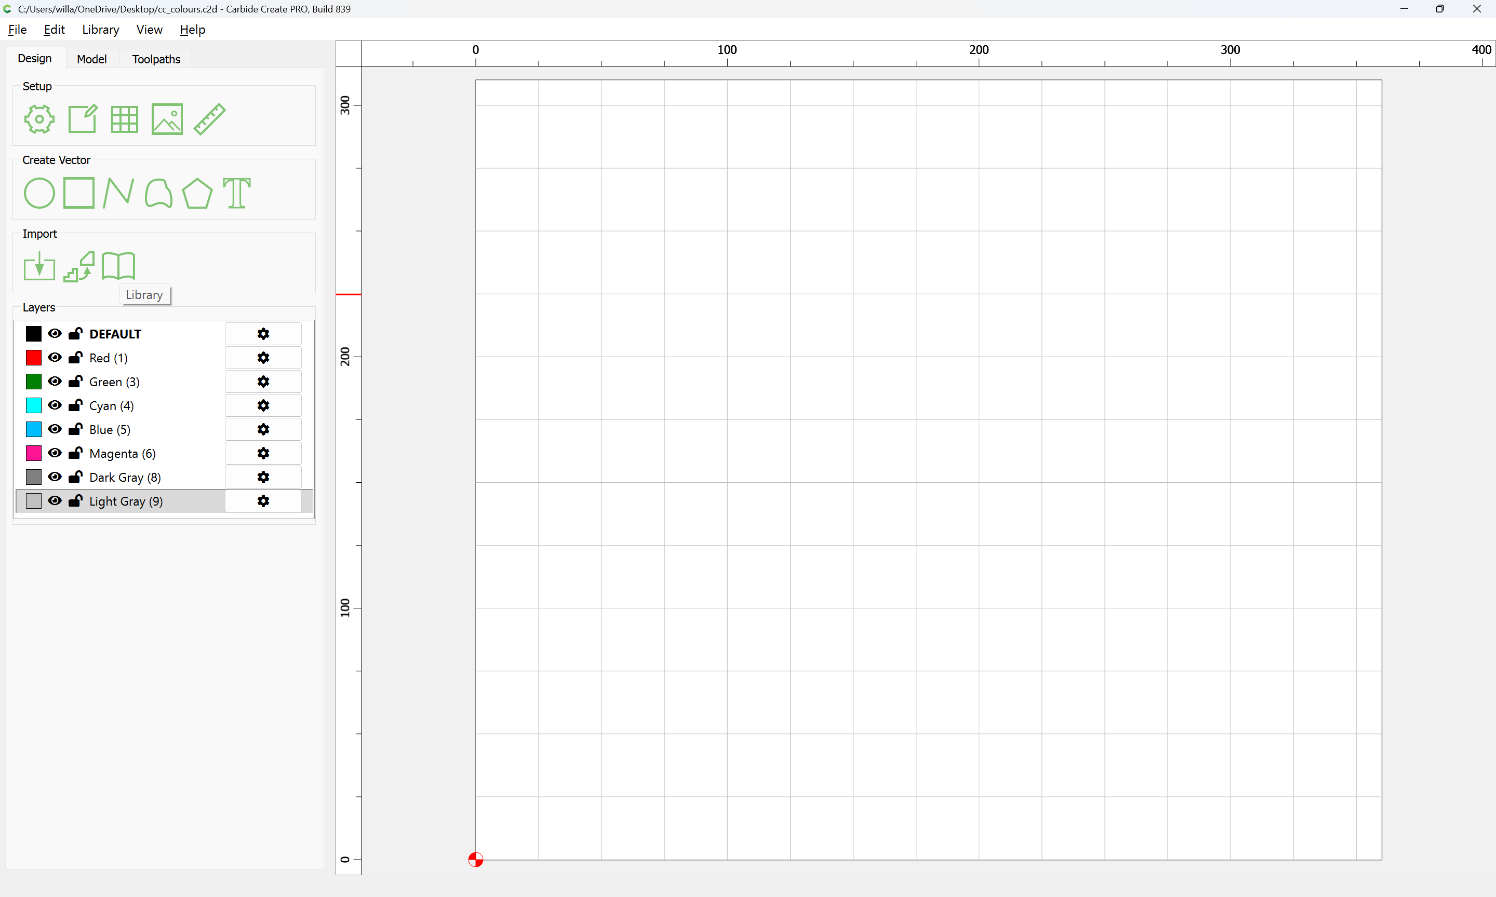Hide the Red (1) layer

[55, 357]
